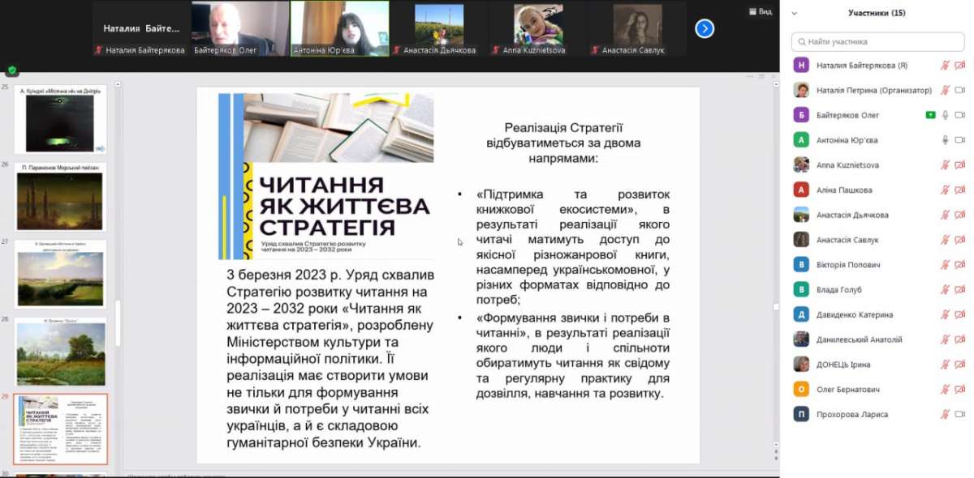Click the screen-sharing icon next to Байтеряков Олег
Image resolution: width=974 pixels, height=478 pixels.
click(x=930, y=115)
